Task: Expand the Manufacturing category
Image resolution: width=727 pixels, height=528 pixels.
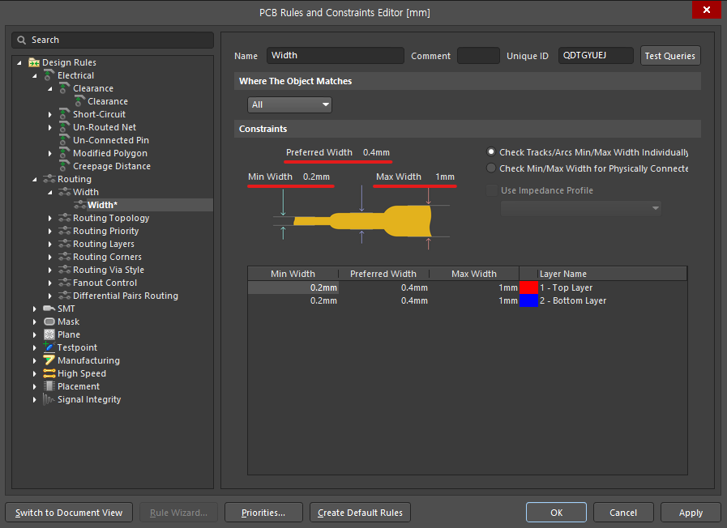Action: (34, 360)
